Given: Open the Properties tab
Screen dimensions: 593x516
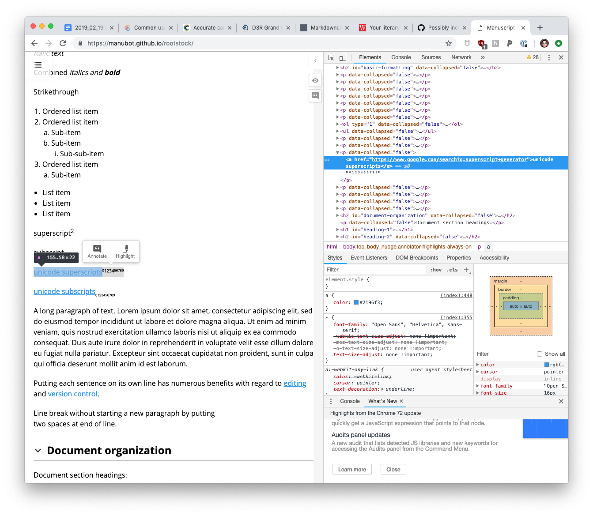Looking at the screenshot, I should [x=458, y=258].
